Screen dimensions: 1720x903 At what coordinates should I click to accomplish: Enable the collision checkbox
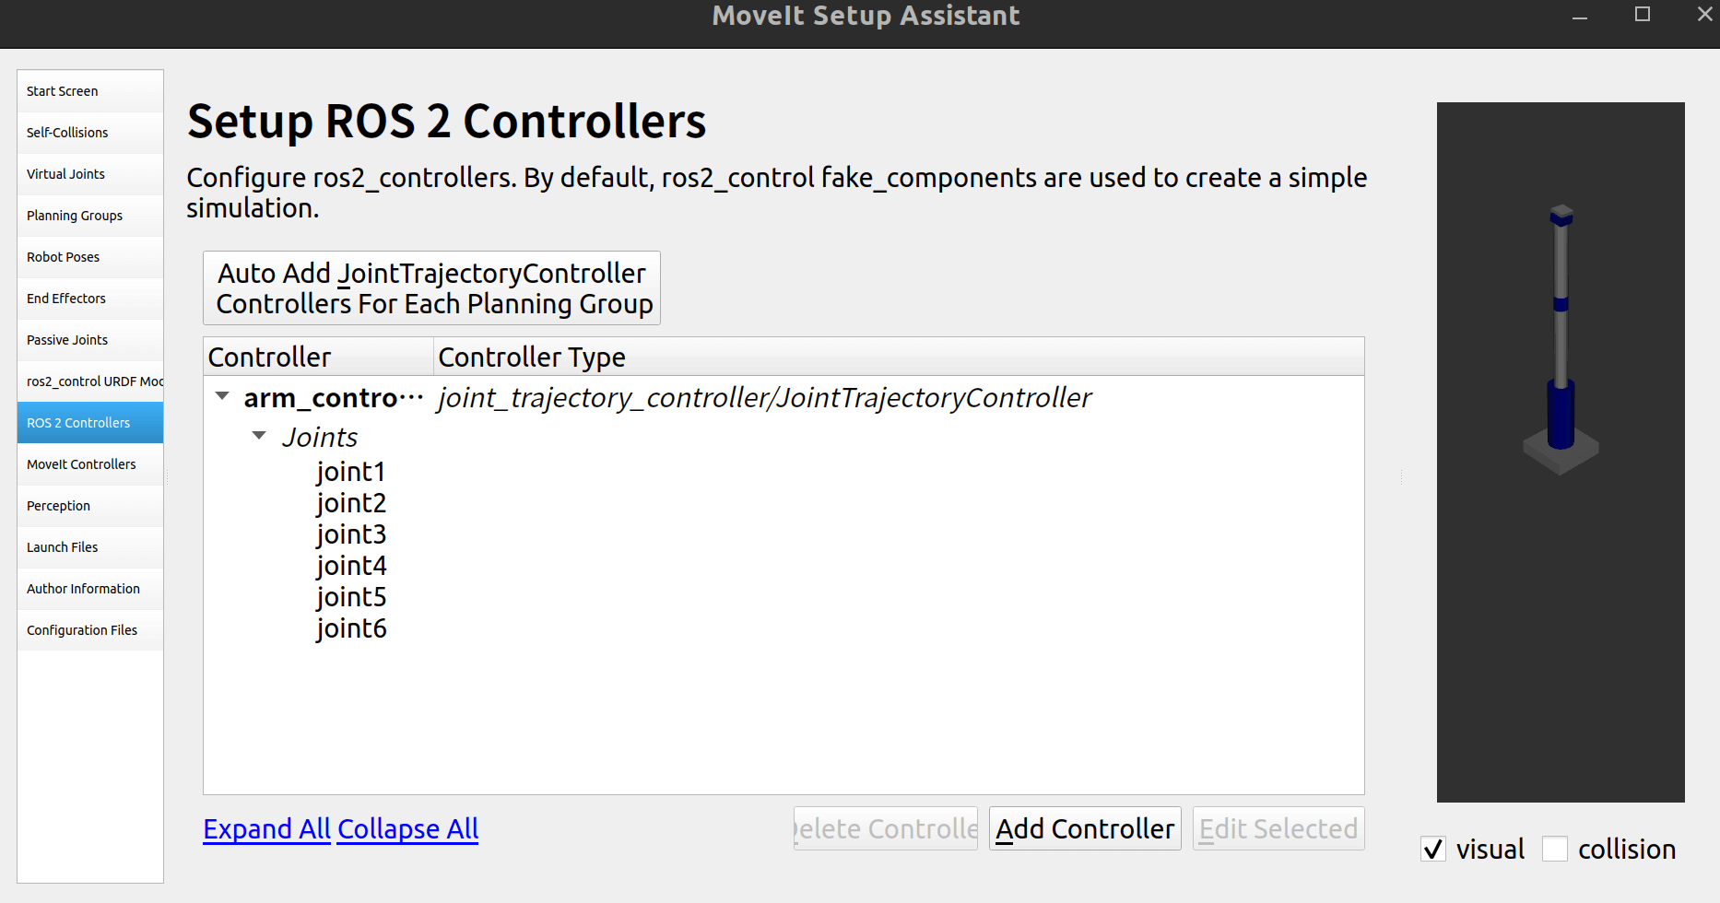coord(1555,849)
